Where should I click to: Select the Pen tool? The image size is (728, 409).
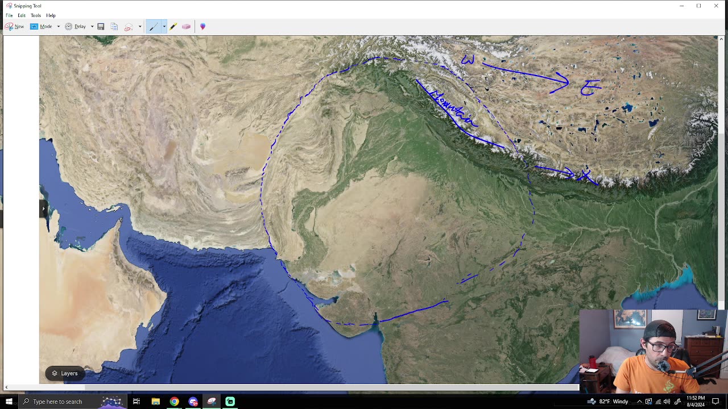[x=154, y=27]
